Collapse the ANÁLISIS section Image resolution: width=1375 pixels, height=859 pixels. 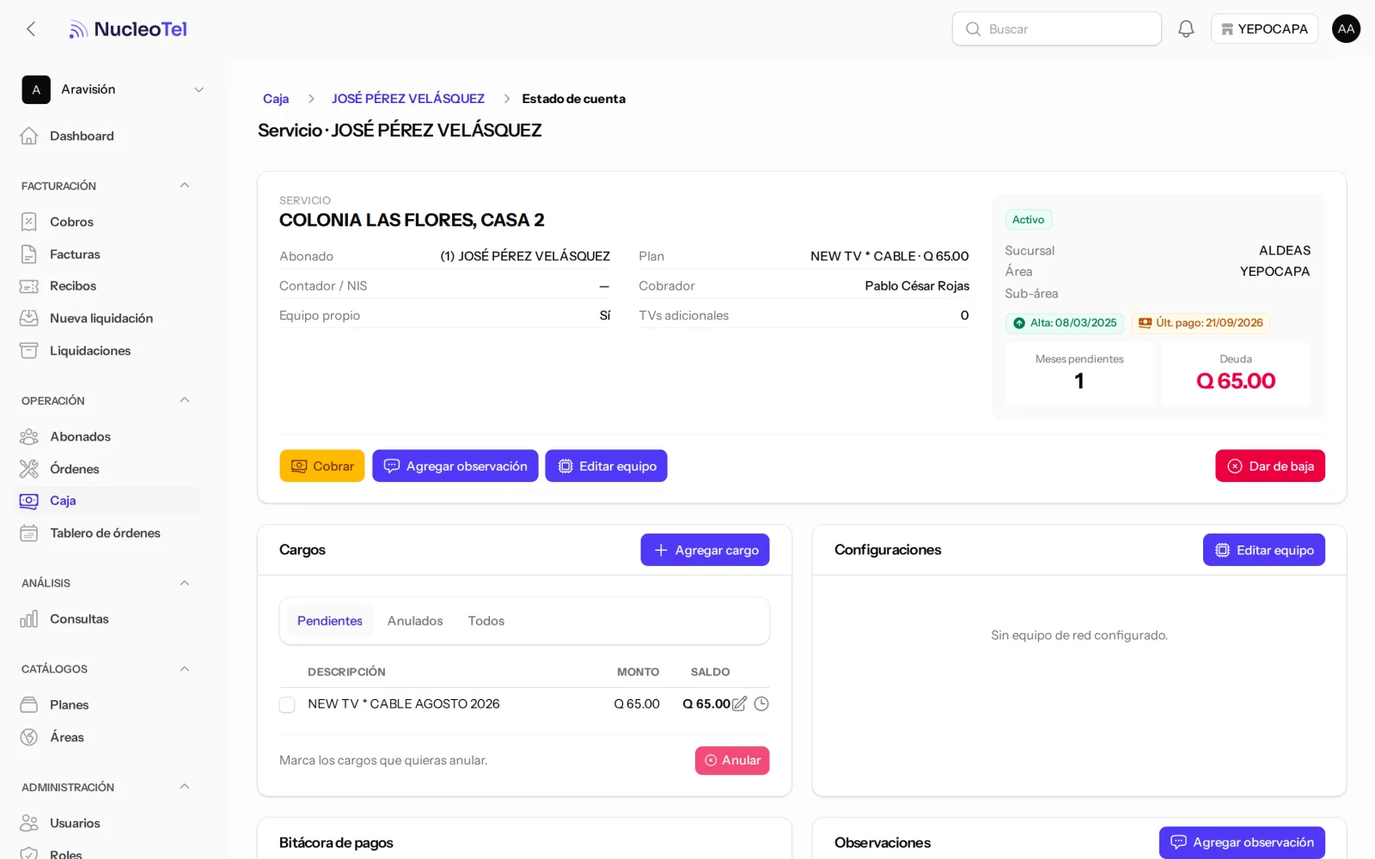pos(184,582)
